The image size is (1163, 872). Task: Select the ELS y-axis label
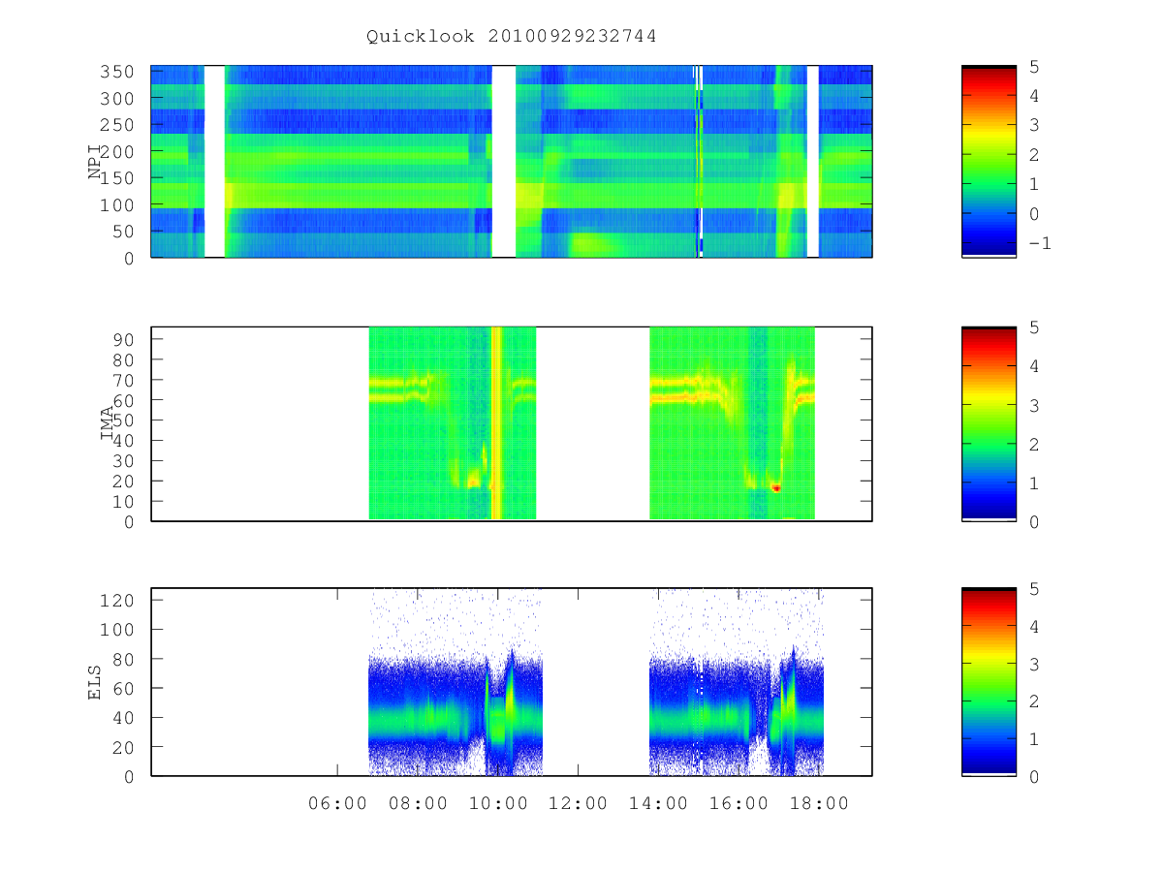pos(95,682)
